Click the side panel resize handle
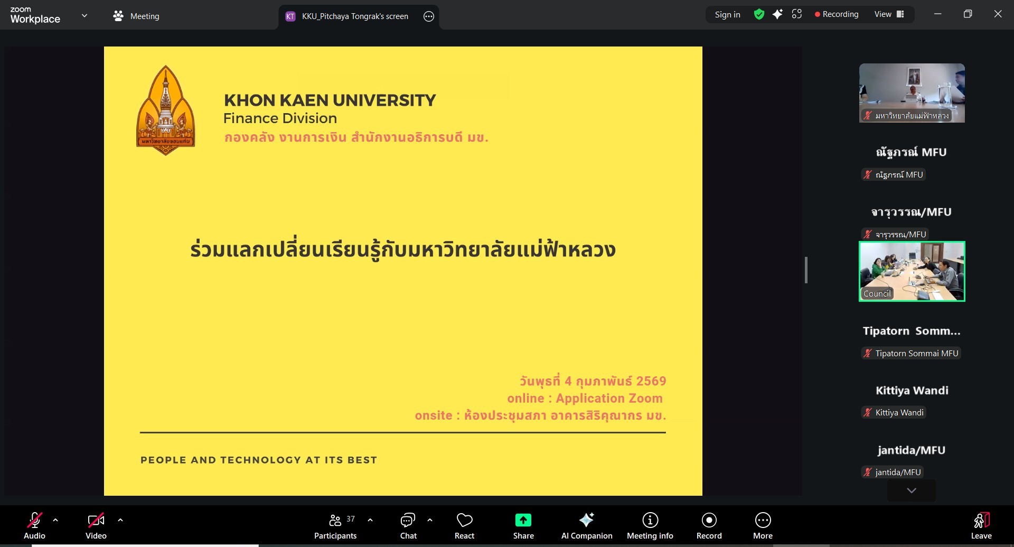The width and height of the screenshot is (1014, 547). [x=806, y=270]
